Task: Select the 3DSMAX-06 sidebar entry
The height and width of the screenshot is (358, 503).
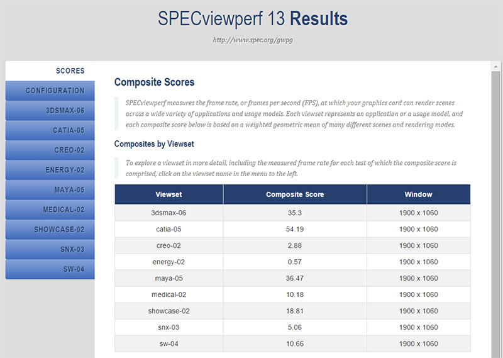Action: click(x=50, y=111)
